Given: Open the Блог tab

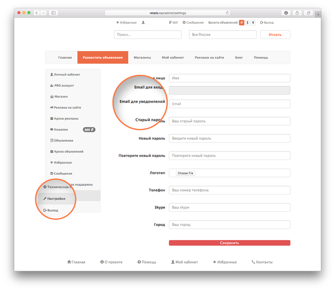Looking at the screenshot, I should point(239,58).
